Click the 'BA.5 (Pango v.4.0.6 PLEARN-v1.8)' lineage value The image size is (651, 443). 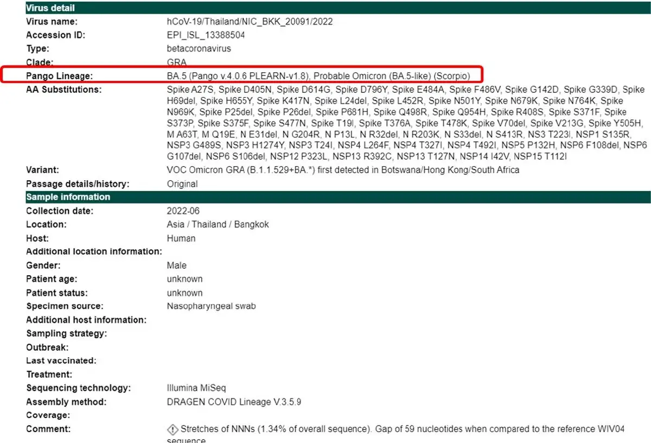tap(238, 75)
